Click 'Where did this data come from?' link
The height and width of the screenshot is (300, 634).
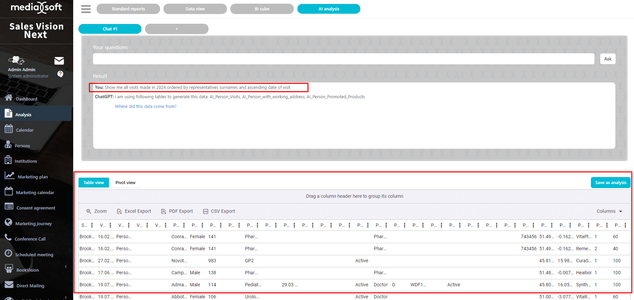pyautogui.click(x=146, y=107)
